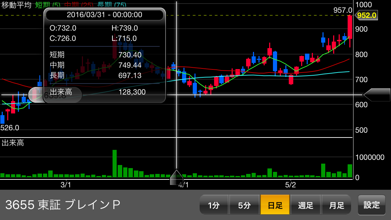The height and width of the screenshot is (220, 391).
Task: Select the latest red candlestick near 957.0
Action: (x=350, y=27)
